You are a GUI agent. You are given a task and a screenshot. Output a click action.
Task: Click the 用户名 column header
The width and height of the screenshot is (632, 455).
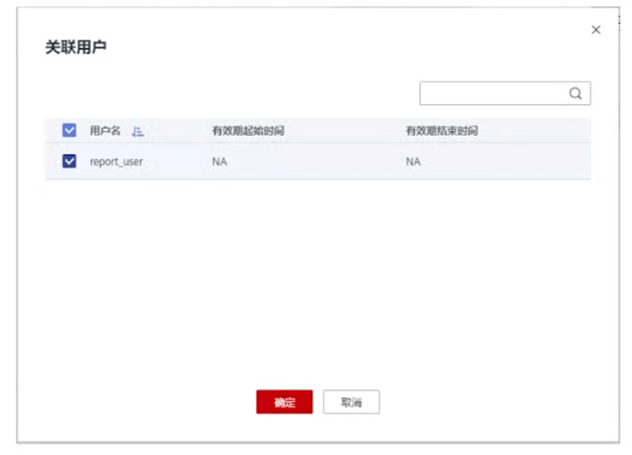click(x=105, y=131)
